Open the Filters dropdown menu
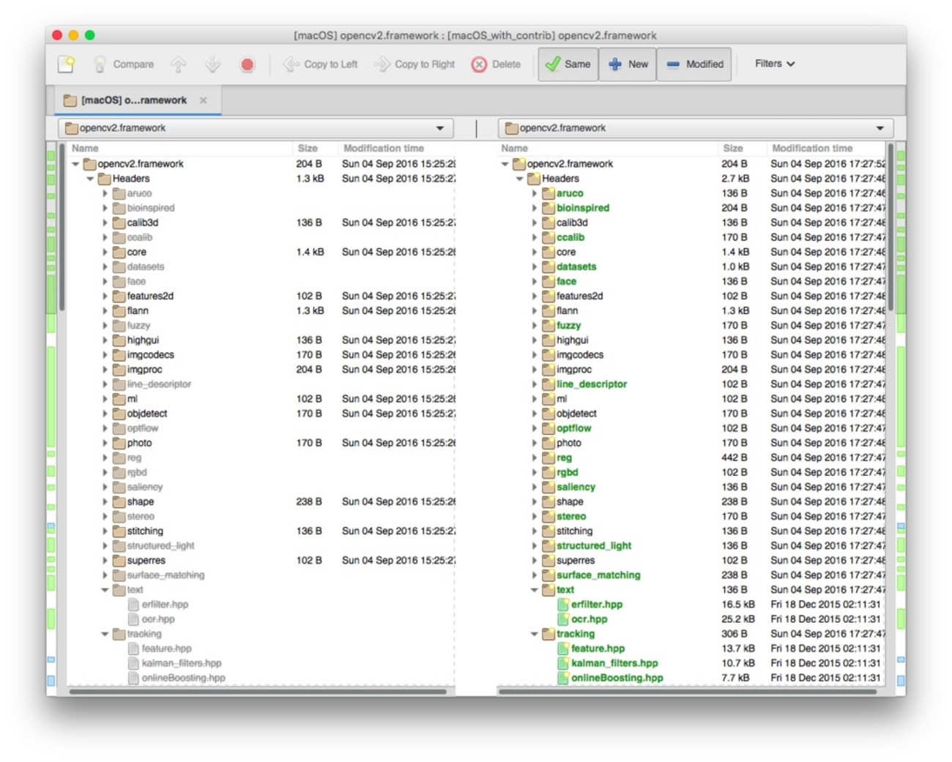 (774, 64)
